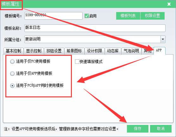The width and height of the screenshot is (176, 137).
Task: Expand the 所属分组 dropdown arrow
Action: tap(163, 39)
